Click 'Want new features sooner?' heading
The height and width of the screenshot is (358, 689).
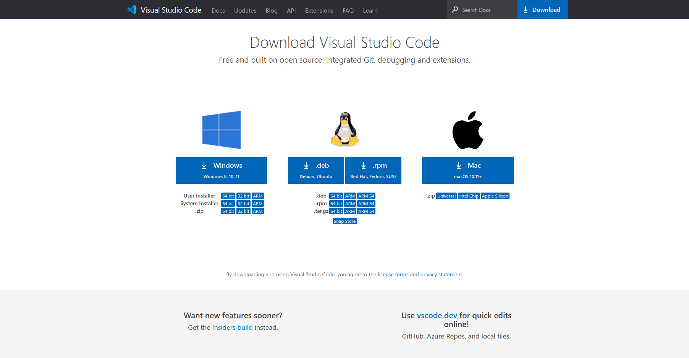click(233, 316)
